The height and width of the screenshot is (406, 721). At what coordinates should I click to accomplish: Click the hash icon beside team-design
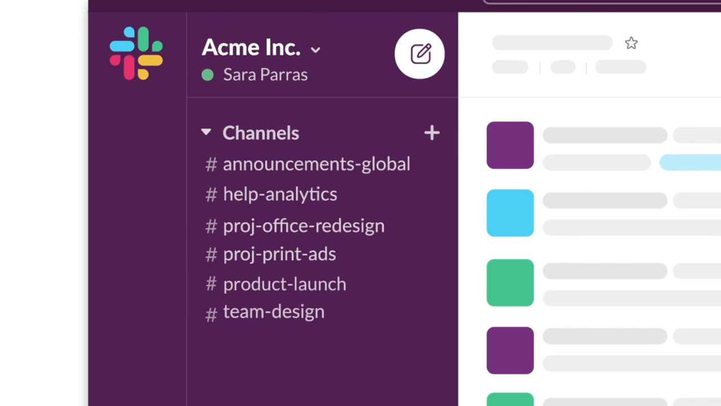pyautogui.click(x=211, y=314)
